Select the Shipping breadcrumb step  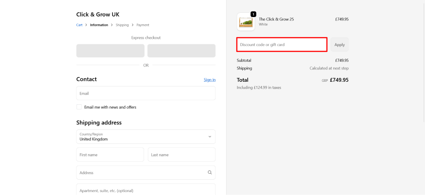click(122, 25)
